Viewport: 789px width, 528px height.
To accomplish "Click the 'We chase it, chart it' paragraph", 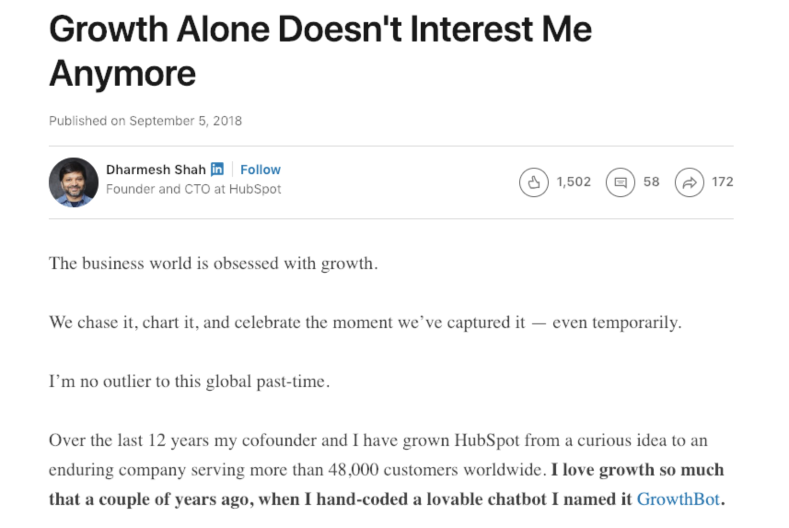I will pos(365,323).
